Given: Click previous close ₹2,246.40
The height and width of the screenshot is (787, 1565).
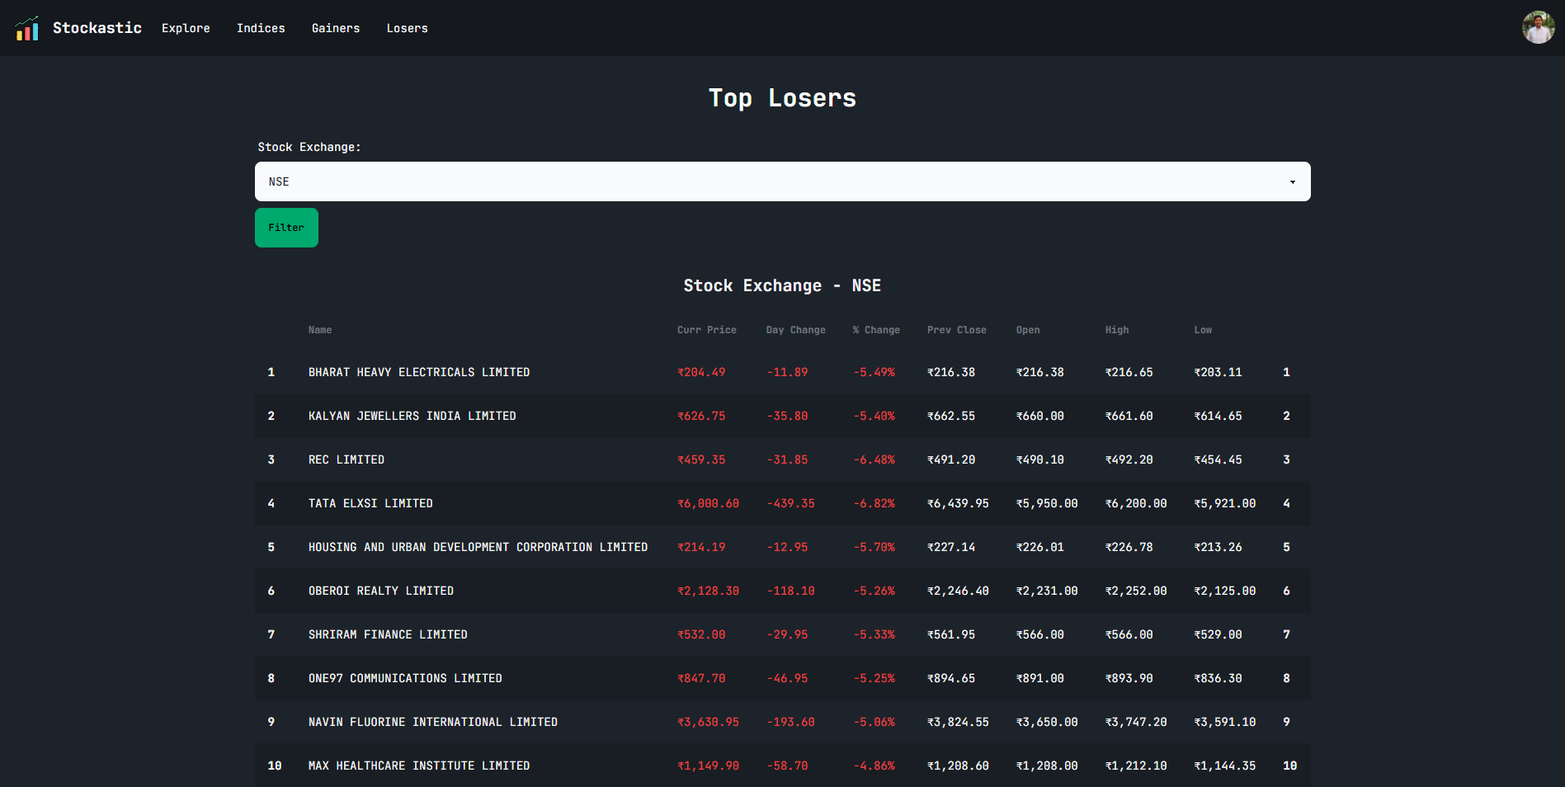Looking at the screenshot, I should [959, 591].
